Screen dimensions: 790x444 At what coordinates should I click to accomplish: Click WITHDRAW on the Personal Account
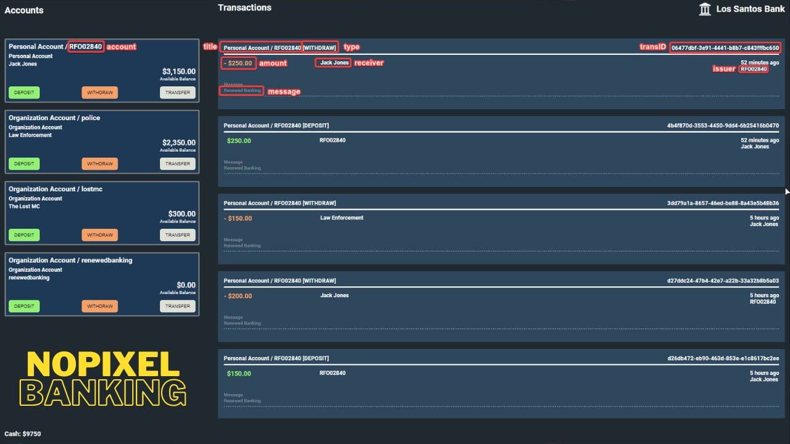pyautogui.click(x=99, y=92)
